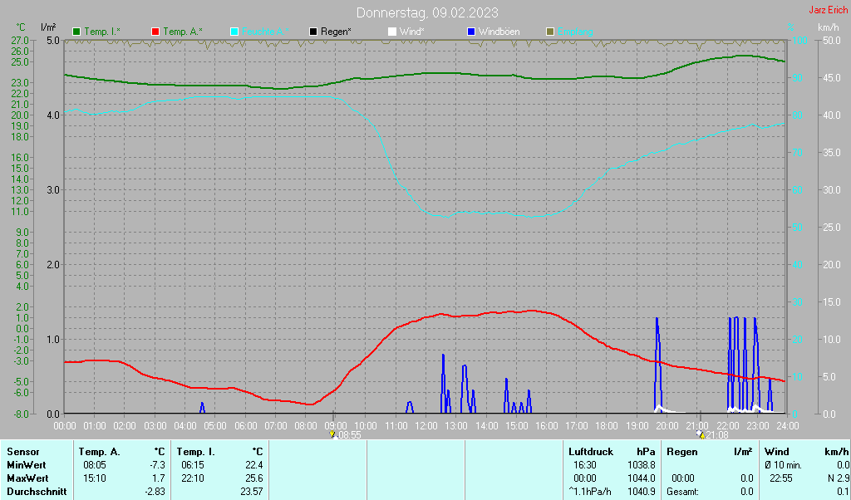Click the hPa unit header

coord(647,452)
